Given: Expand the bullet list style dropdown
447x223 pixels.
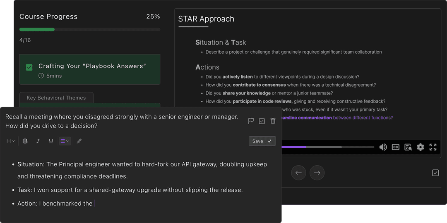Looking at the screenshot, I should coord(64,141).
